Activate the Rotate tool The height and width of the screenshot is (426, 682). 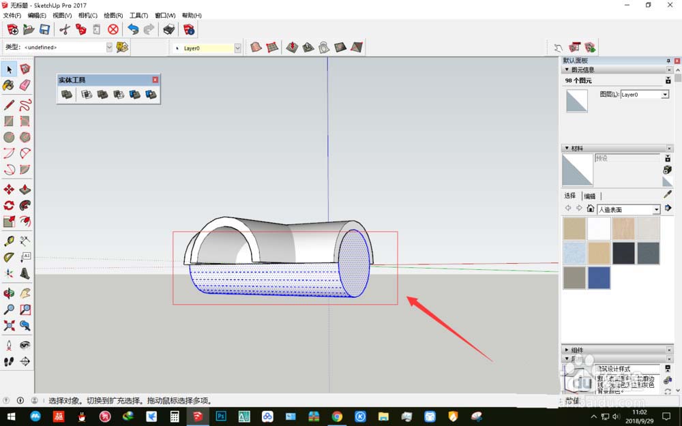9,206
